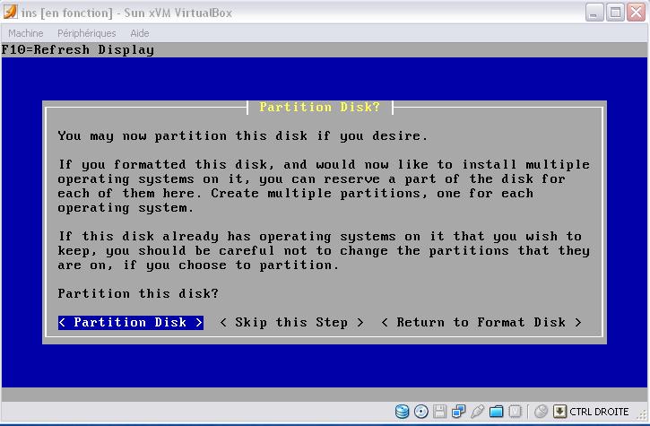The image size is (650, 426).
Task: Select Return to Format Disk
Action: click(x=481, y=322)
